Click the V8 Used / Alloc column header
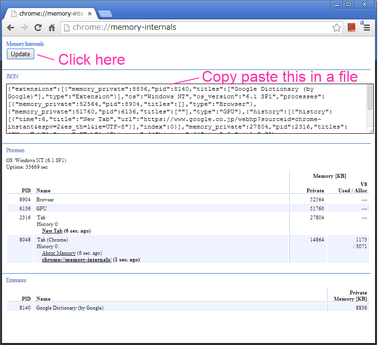This screenshot has width=378, height=345. (x=353, y=187)
